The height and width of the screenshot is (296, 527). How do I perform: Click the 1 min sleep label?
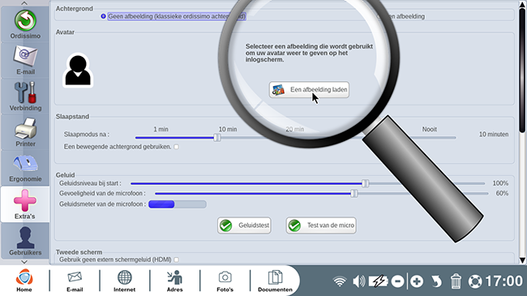pos(161,129)
